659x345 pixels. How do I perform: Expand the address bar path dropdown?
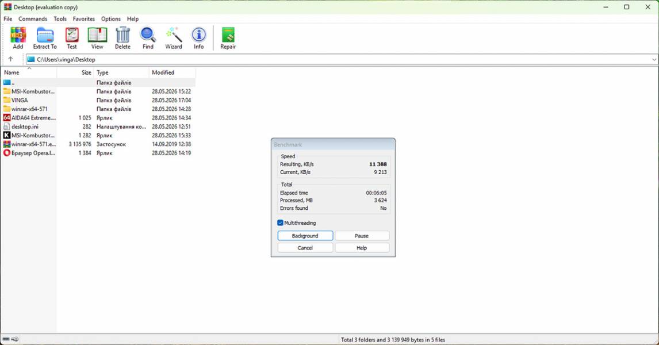(x=654, y=60)
